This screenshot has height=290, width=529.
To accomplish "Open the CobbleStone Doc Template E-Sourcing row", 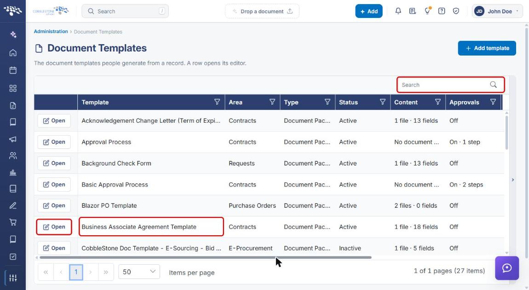I will pos(54,248).
